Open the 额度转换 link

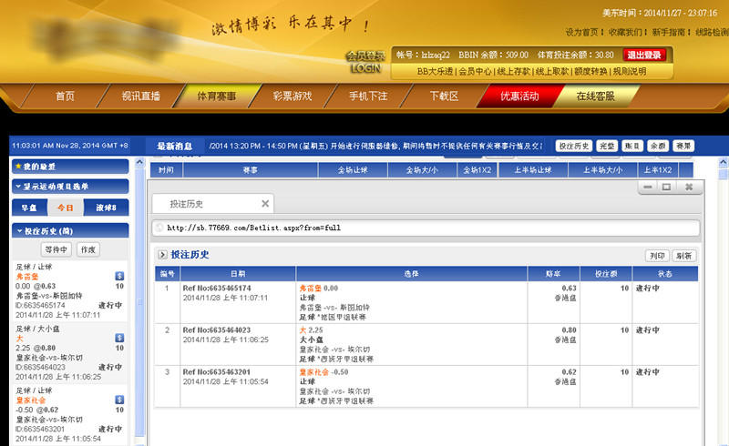point(590,72)
